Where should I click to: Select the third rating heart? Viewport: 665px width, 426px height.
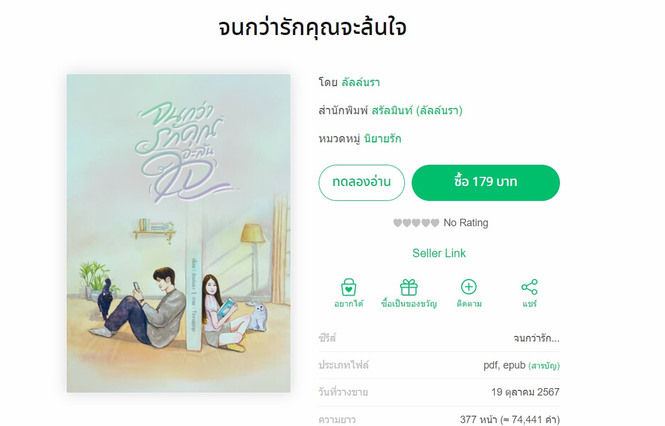[x=416, y=223]
